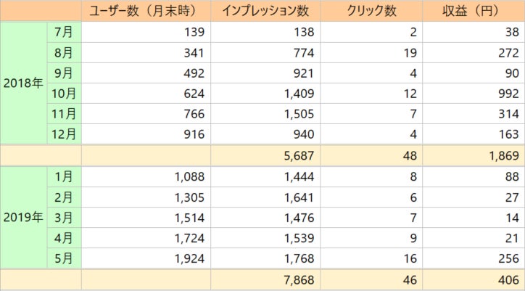The image size is (525, 291).
Task: Click the 2018年 year cell
Action: point(22,82)
